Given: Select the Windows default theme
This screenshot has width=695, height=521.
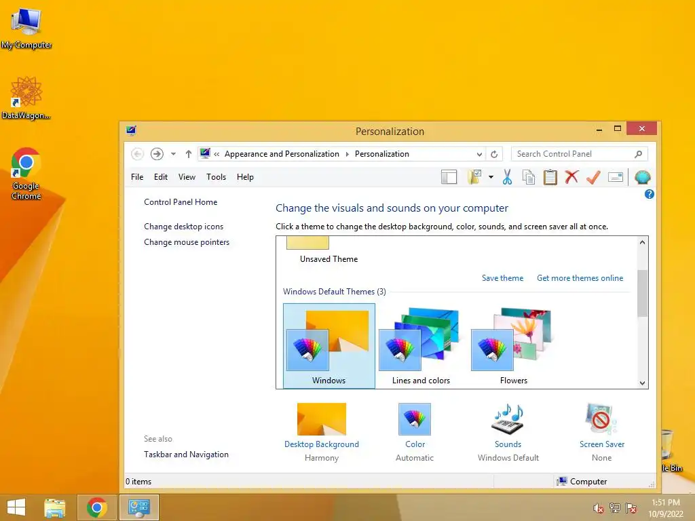Looking at the screenshot, I should 329,346.
